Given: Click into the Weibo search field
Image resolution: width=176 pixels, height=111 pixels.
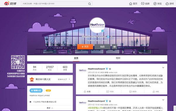Looking at the screenshot, I should 55,4.
